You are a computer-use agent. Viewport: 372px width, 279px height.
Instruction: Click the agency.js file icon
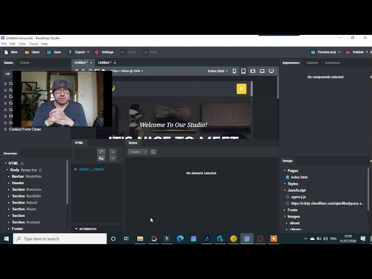click(x=288, y=197)
